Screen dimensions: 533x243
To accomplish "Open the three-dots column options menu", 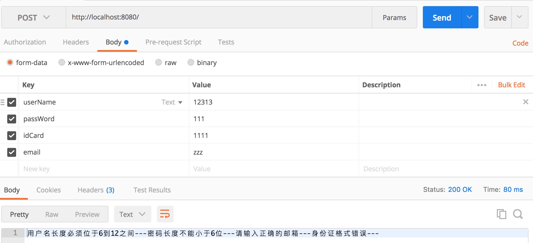I will pos(482,85).
